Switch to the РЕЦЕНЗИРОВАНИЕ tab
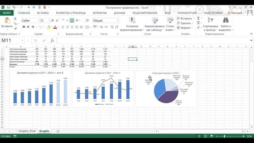The width and height of the screenshot is (254, 143). click(x=145, y=13)
